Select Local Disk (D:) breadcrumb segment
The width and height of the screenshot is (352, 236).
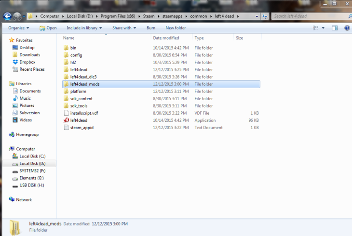[x=80, y=16]
